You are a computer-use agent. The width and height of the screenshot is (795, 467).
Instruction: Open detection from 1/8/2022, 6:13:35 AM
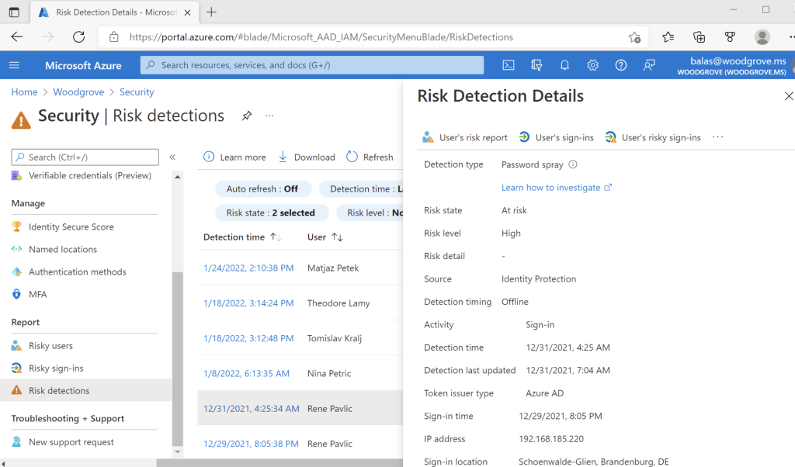246,374
